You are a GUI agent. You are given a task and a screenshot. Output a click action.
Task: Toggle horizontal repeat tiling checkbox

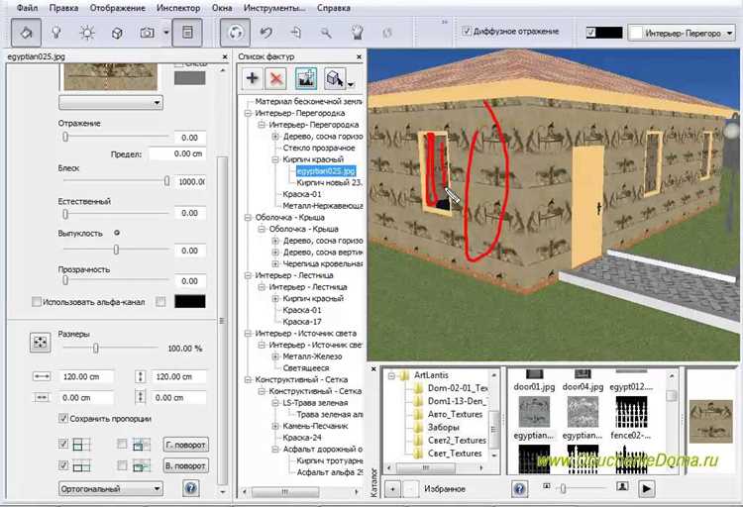63,444
